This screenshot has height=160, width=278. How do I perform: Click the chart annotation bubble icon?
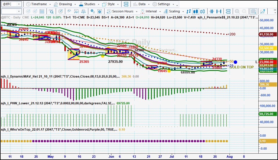pos(77,11)
